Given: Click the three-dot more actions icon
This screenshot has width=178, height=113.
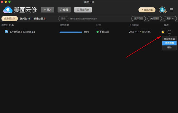Looking at the screenshot, I should (x=169, y=32).
